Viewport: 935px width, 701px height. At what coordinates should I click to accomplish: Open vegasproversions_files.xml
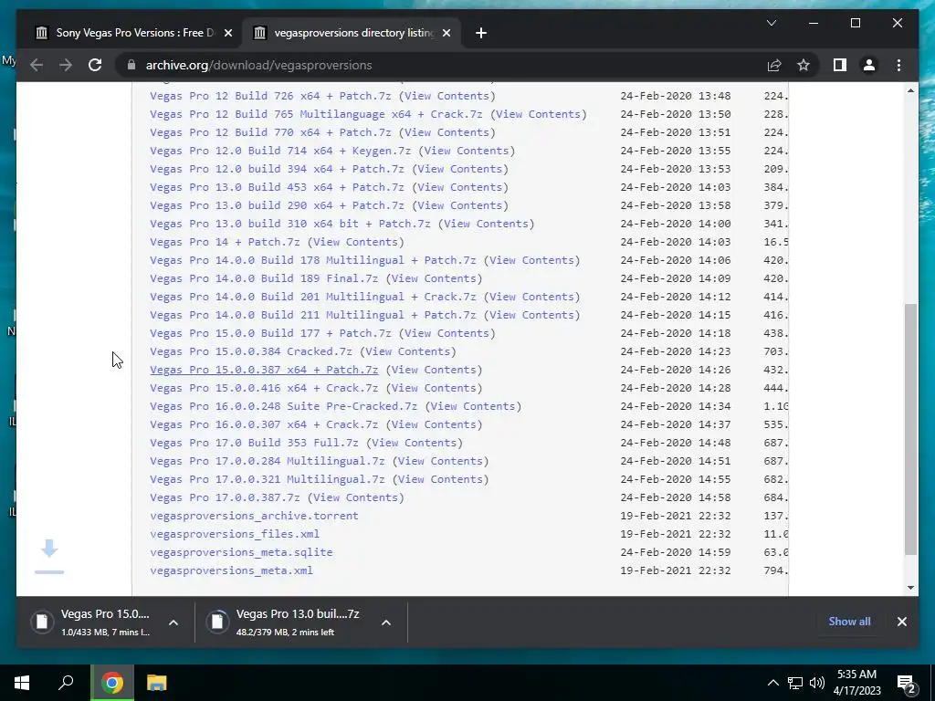235,534
